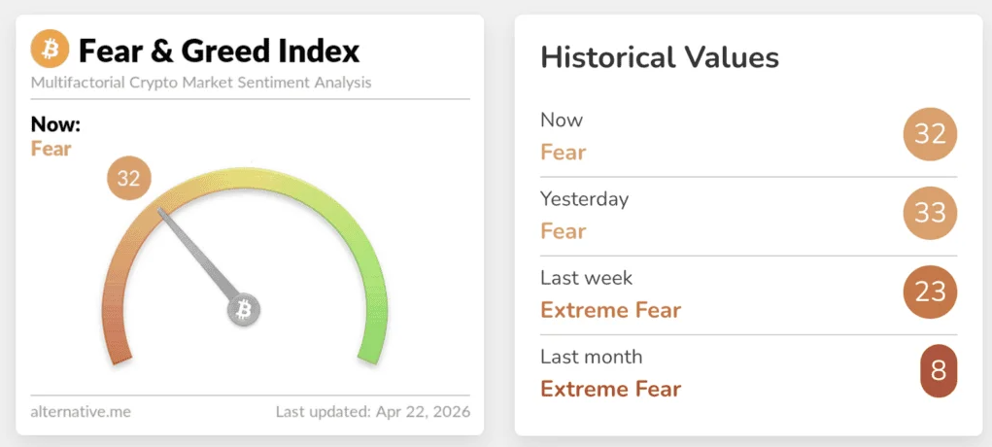Click the Fear & Greed Index title
Image resolution: width=992 pixels, height=447 pixels.
pos(219,50)
